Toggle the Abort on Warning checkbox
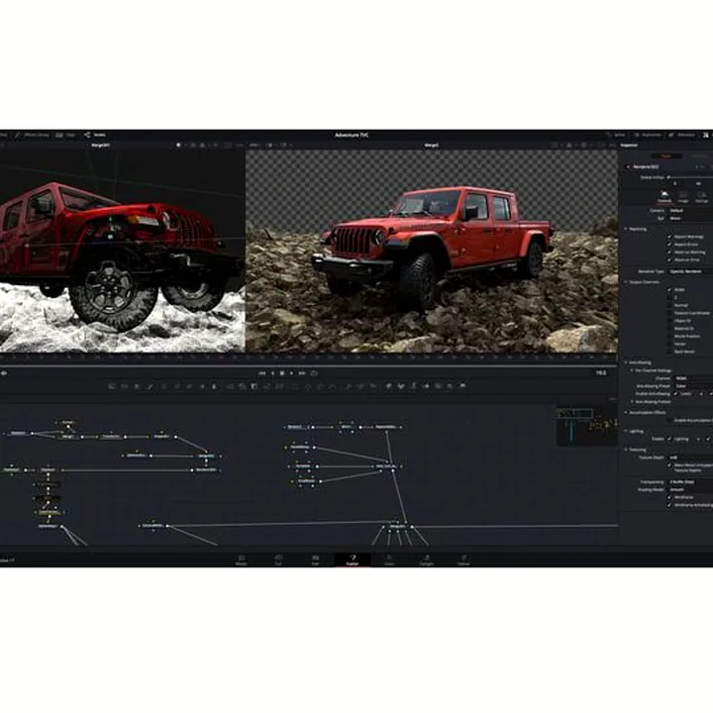The width and height of the screenshot is (713, 713). click(x=669, y=253)
